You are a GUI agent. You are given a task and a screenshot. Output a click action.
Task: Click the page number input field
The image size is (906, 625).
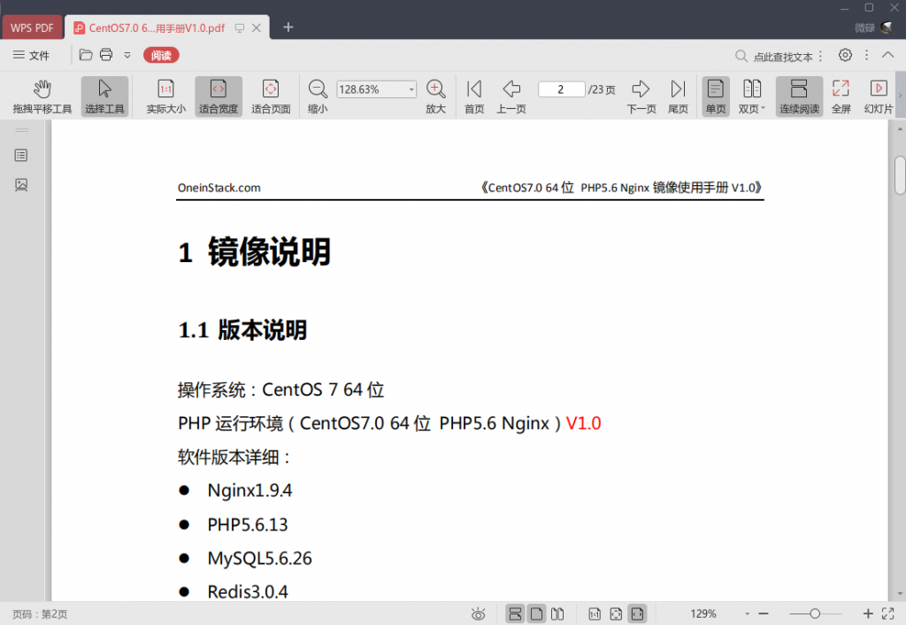(x=561, y=89)
